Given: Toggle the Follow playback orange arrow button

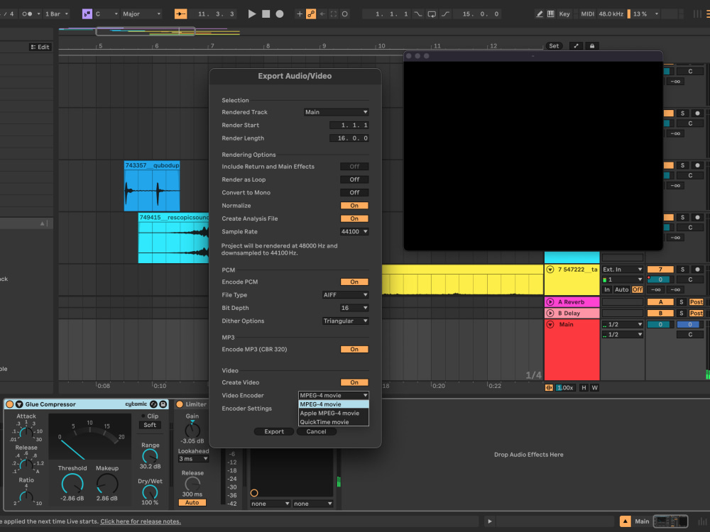Looking at the screenshot, I should click(x=180, y=14).
